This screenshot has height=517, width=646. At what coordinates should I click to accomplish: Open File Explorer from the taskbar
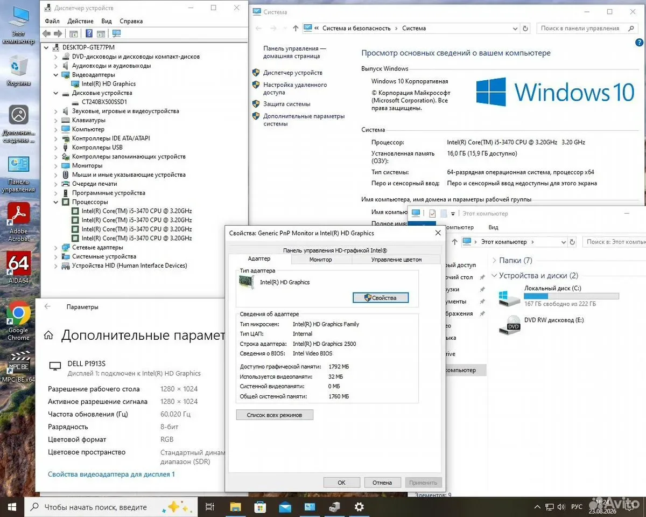pos(235,507)
